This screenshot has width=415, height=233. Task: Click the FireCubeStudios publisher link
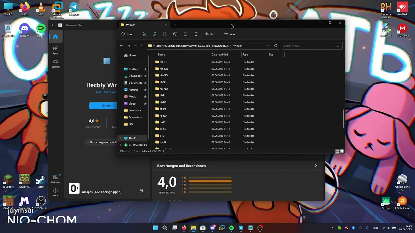(106, 92)
